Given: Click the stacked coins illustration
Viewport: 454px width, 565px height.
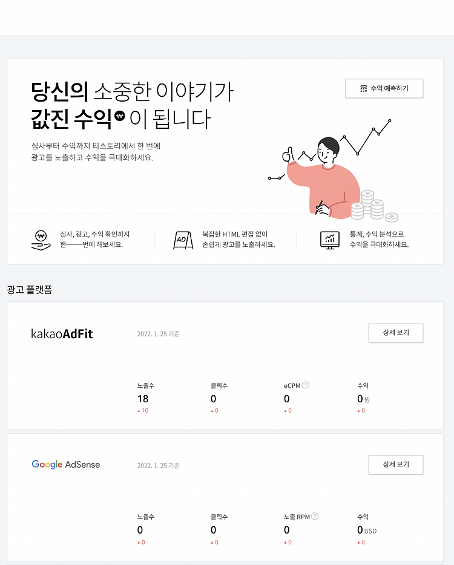Looking at the screenshot, I should click(374, 206).
